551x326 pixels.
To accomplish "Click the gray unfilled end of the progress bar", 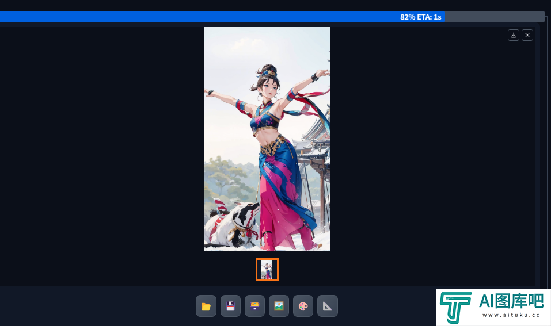I will [495, 17].
